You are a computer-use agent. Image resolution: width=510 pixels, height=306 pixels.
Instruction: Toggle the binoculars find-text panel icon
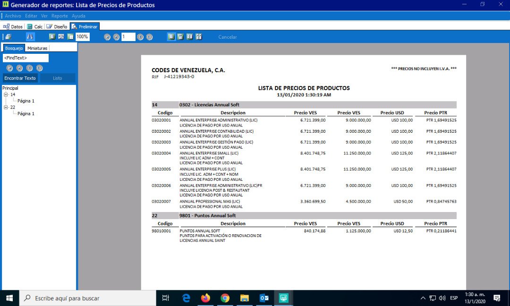[30, 37]
